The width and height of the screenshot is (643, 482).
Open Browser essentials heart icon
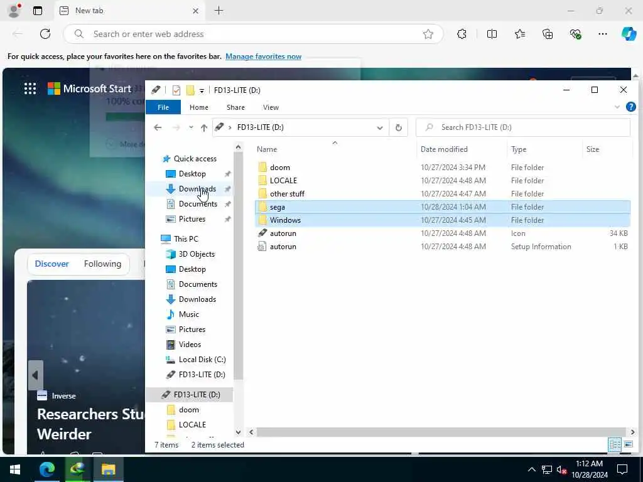click(x=575, y=34)
